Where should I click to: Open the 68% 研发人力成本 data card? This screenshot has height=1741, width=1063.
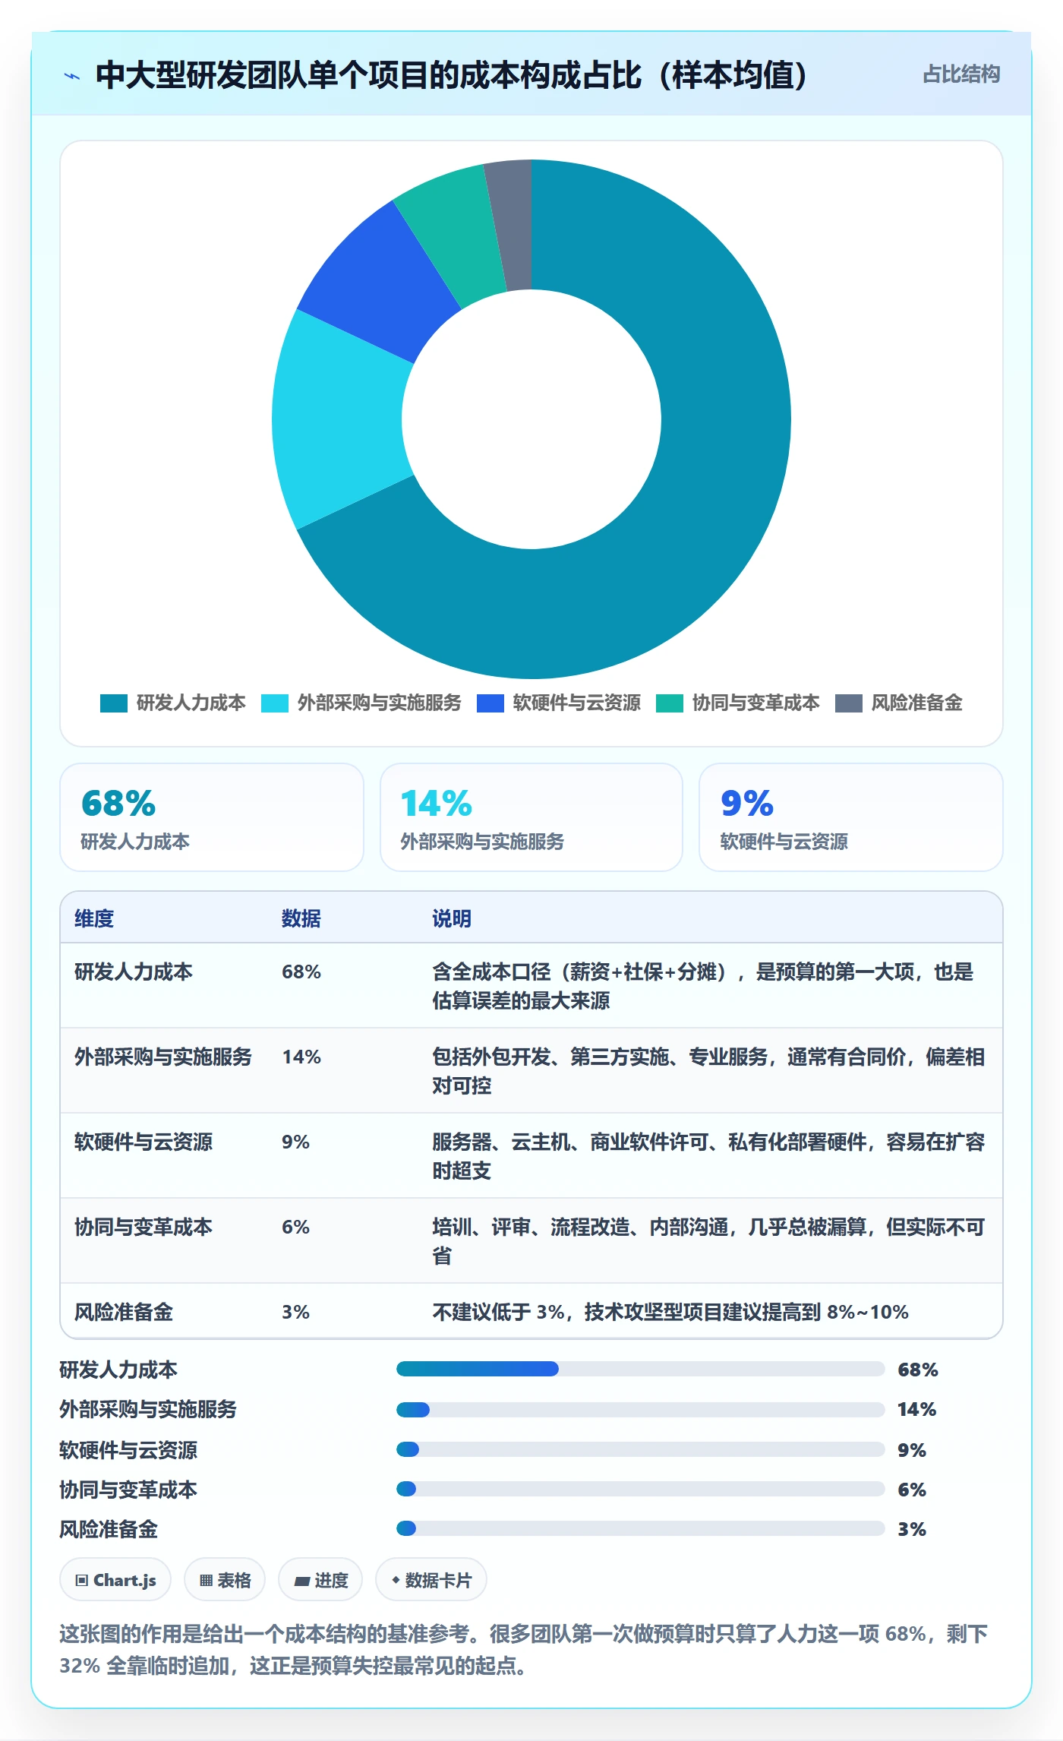[x=212, y=817]
